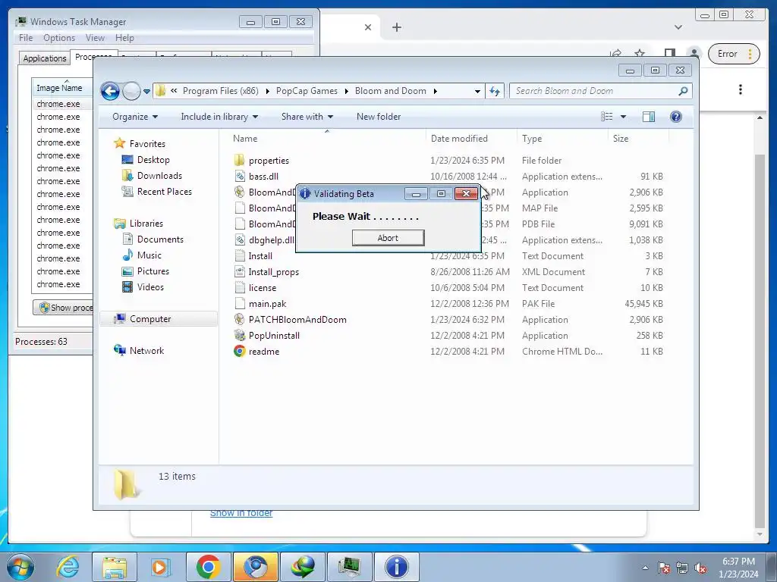Select the properties folder icon
This screenshot has width=777, height=582.
point(239,161)
